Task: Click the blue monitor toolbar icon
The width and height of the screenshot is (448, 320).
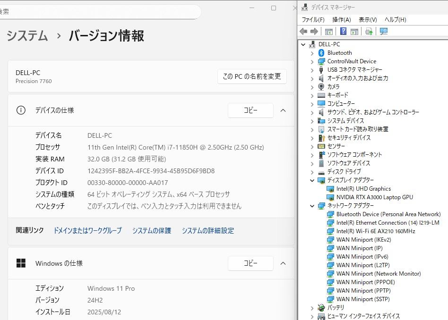Action: click(x=383, y=32)
